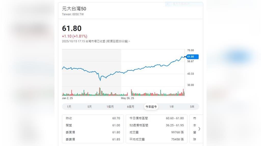Image resolution: width=261 pixels, height=146 pixels.
Task: Click the Jan 2, 25 axis label
Action: [x=67, y=98]
